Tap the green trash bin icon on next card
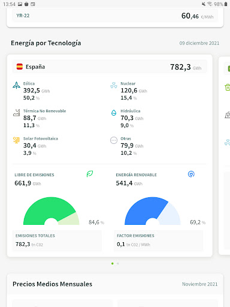230x307 pixels. point(228,87)
